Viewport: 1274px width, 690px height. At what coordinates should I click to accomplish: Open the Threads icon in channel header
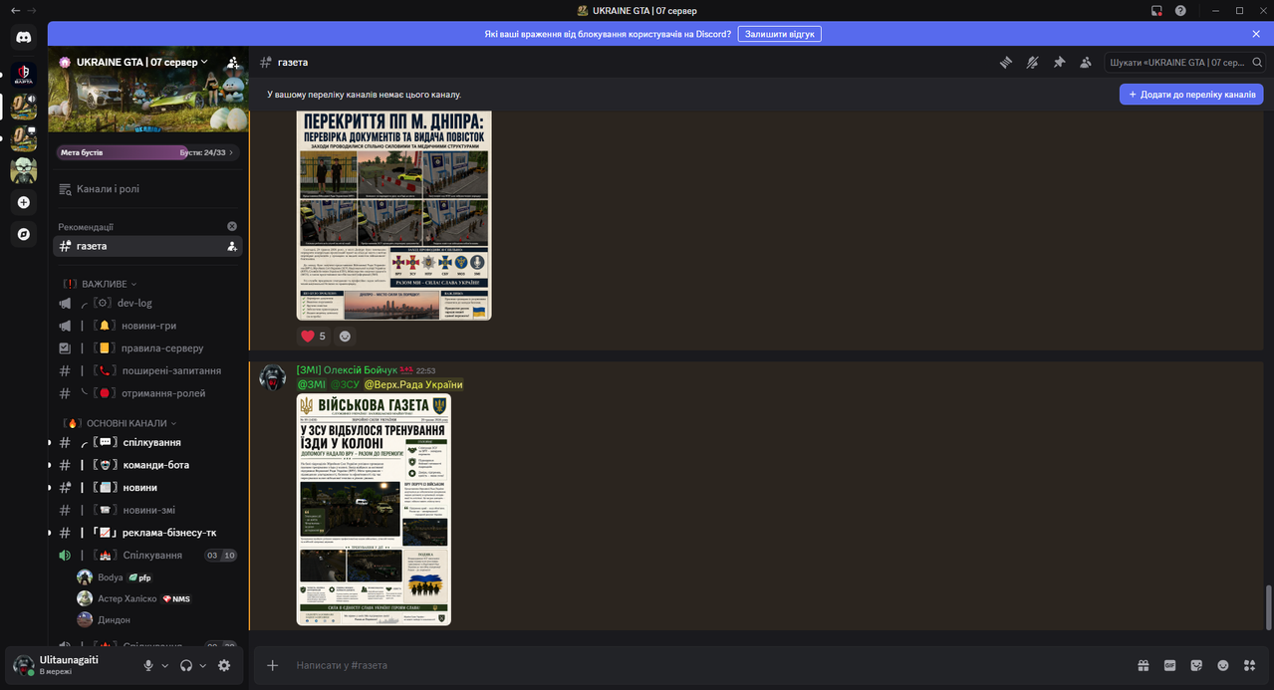(1006, 62)
